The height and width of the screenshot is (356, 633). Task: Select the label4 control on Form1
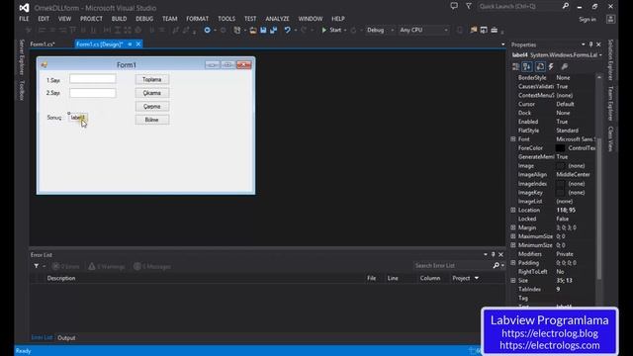click(x=78, y=118)
